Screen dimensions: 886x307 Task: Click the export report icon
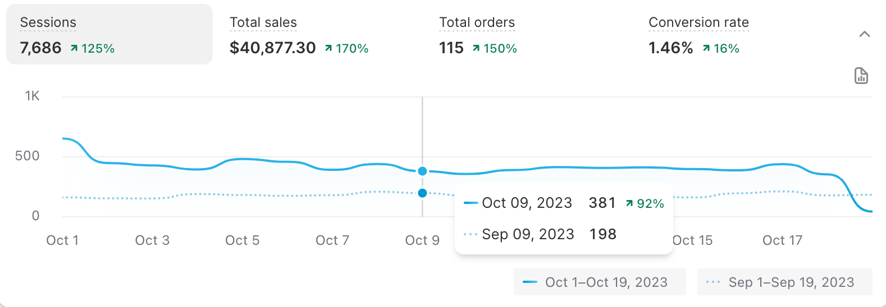pyautogui.click(x=861, y=76)
